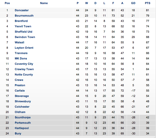Screen dimensions: 156x138
Task: Select the Leyton Orient team name
Action: pos(24,48)
